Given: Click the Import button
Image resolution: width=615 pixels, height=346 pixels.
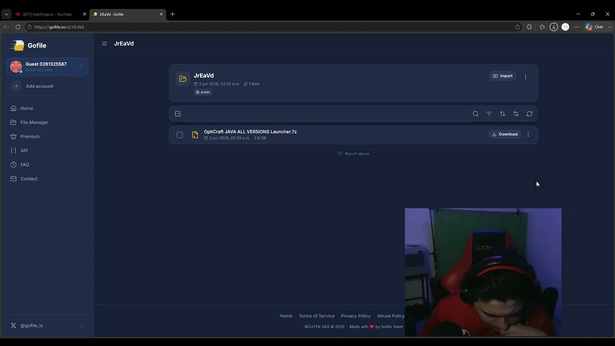Looking at the screenshot, I should [x=503, y=76].
